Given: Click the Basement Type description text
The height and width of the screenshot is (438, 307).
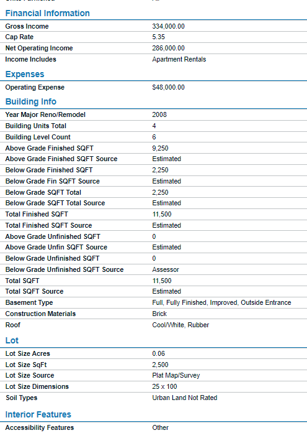Looking at the screenshot, I should point(221,302).
